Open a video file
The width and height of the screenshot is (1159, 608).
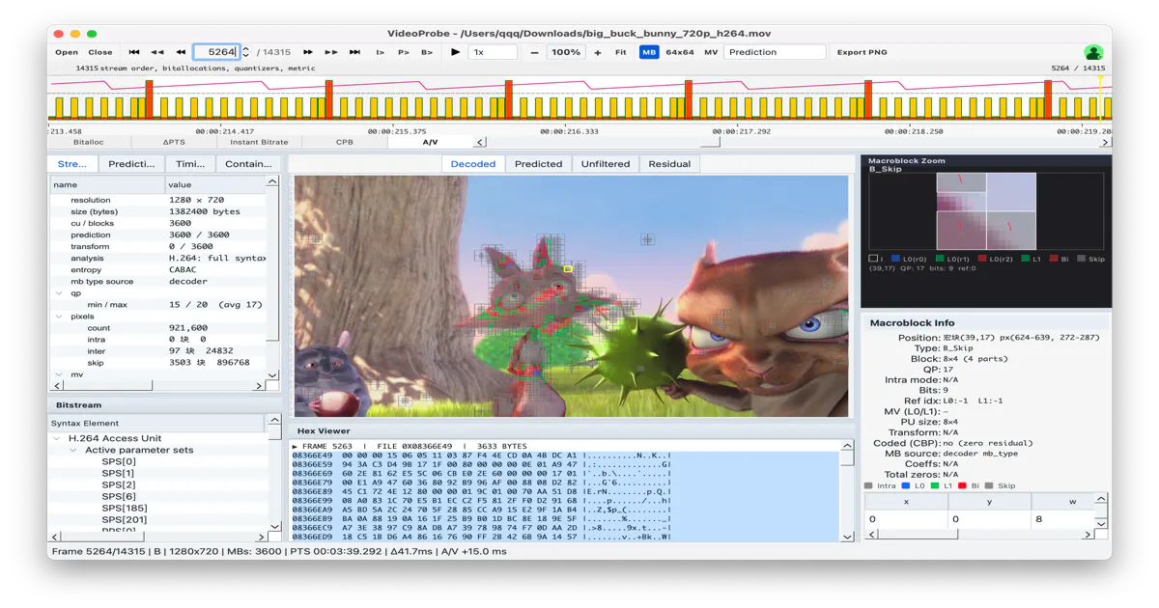(67, 52)
